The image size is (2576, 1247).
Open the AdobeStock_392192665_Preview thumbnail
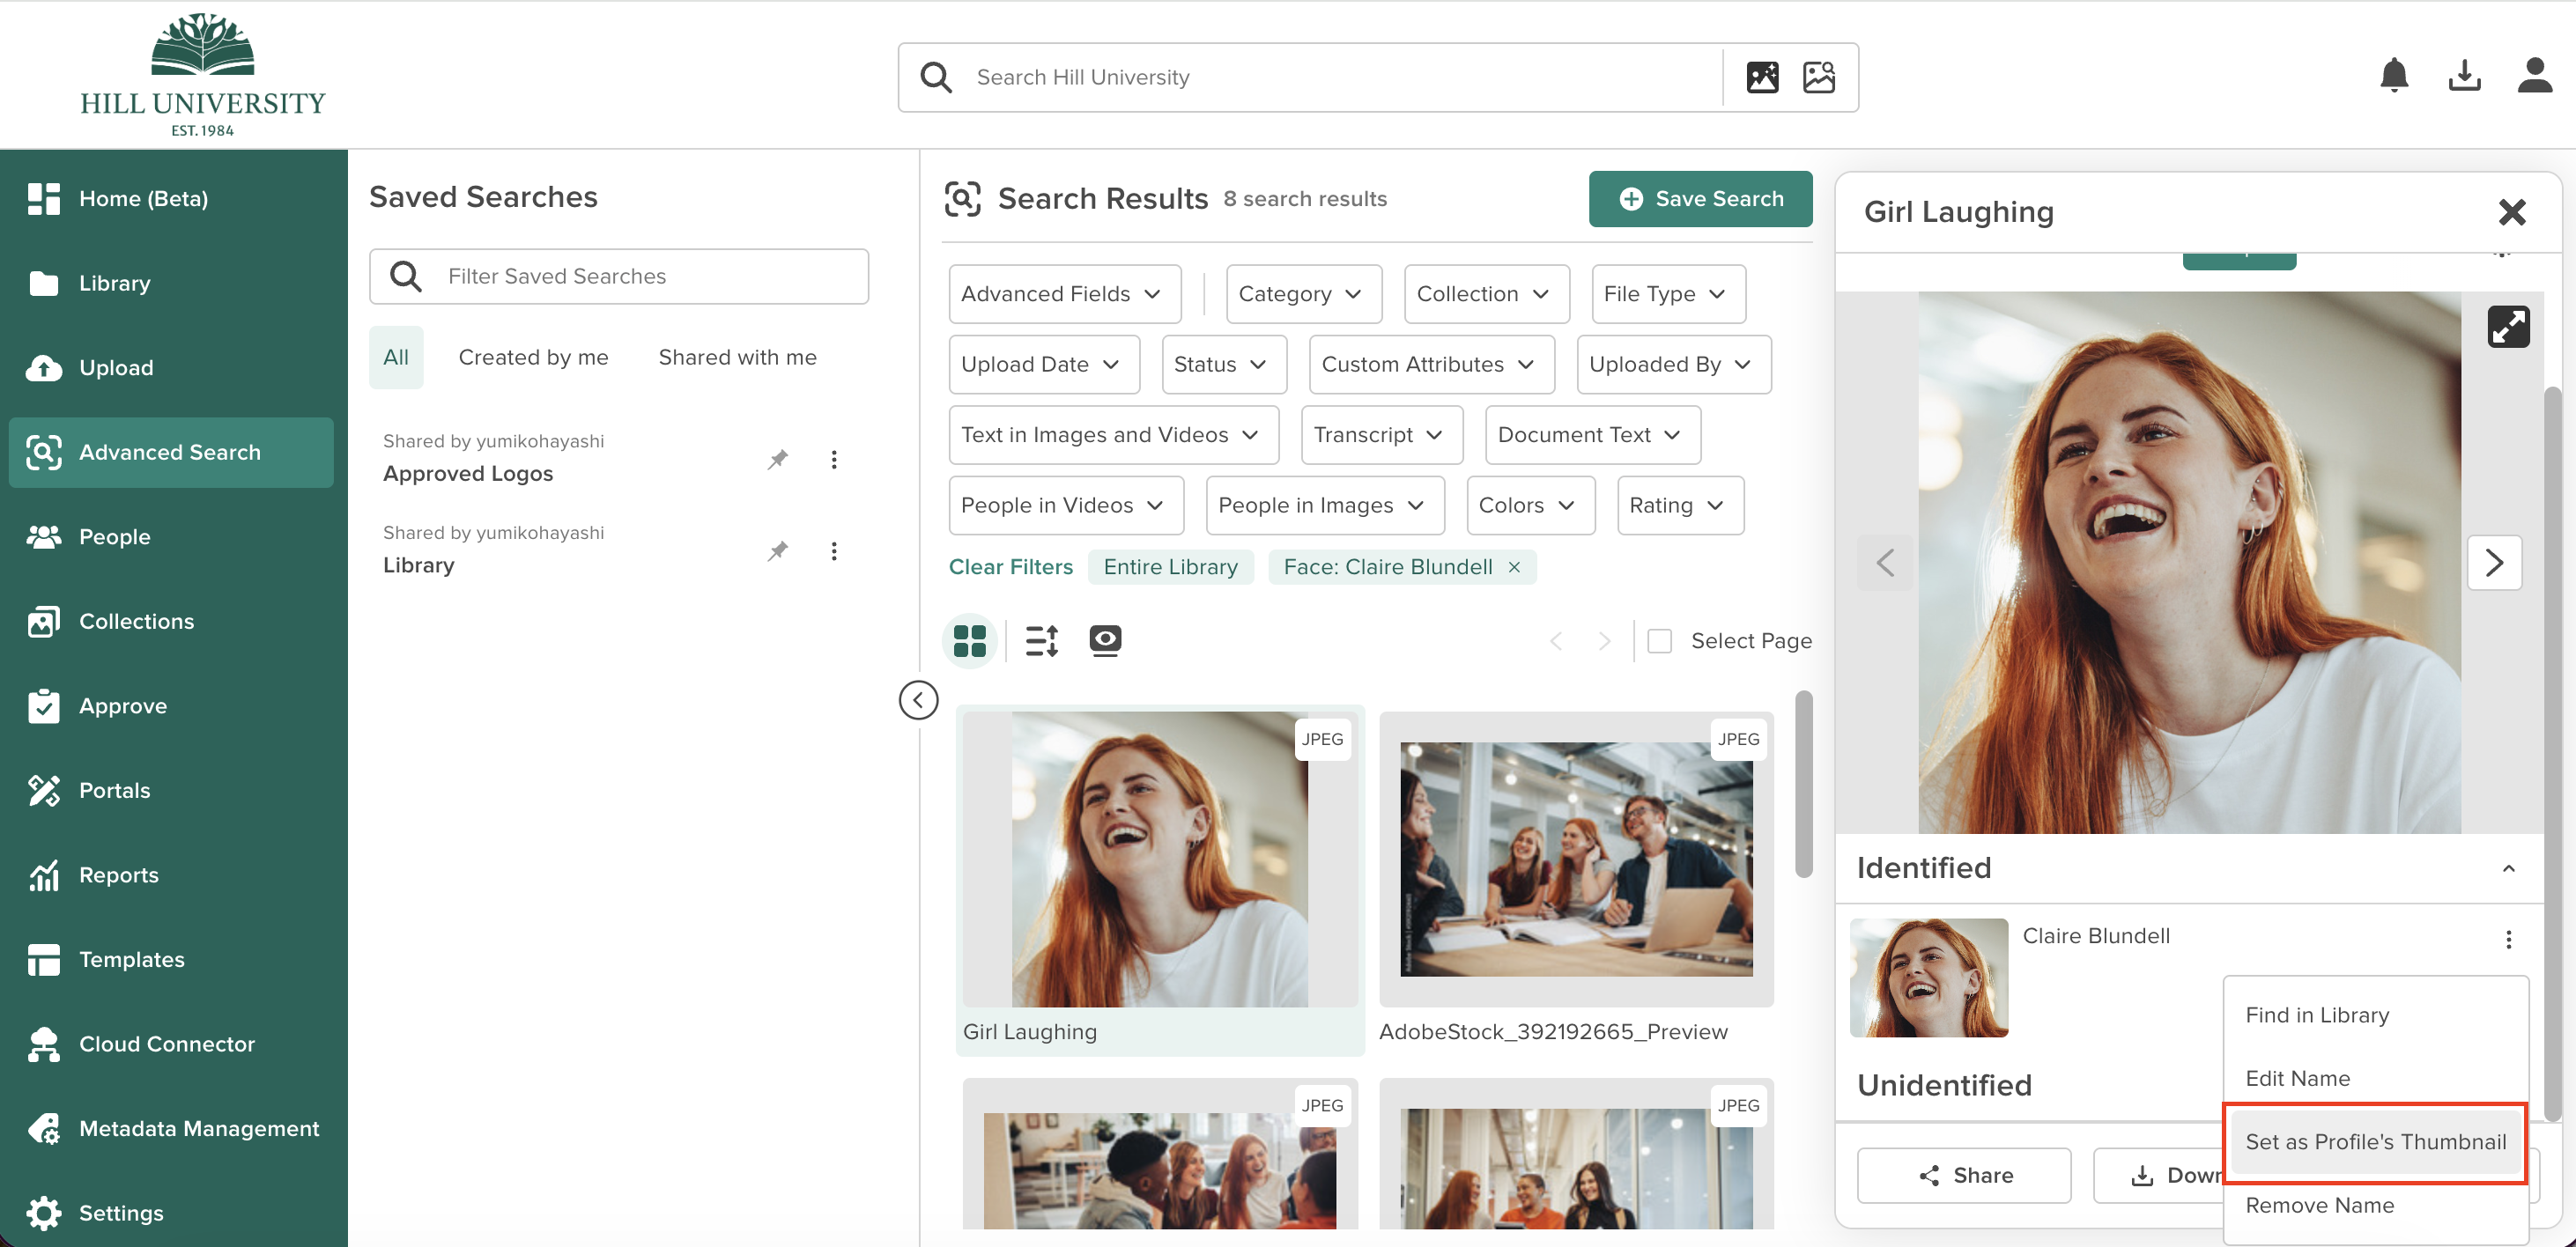pos(1576,859)
